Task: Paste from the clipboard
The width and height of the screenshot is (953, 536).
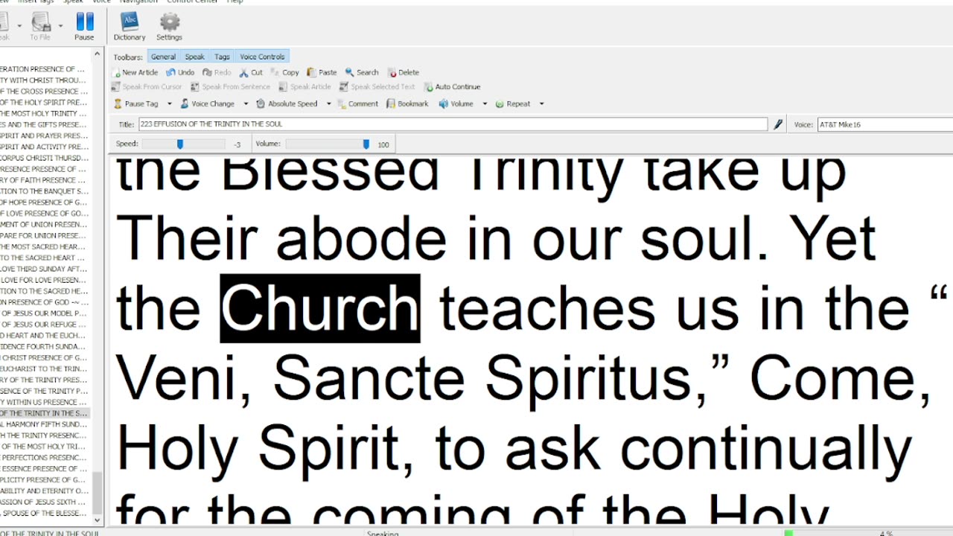Action: (322, 72)
